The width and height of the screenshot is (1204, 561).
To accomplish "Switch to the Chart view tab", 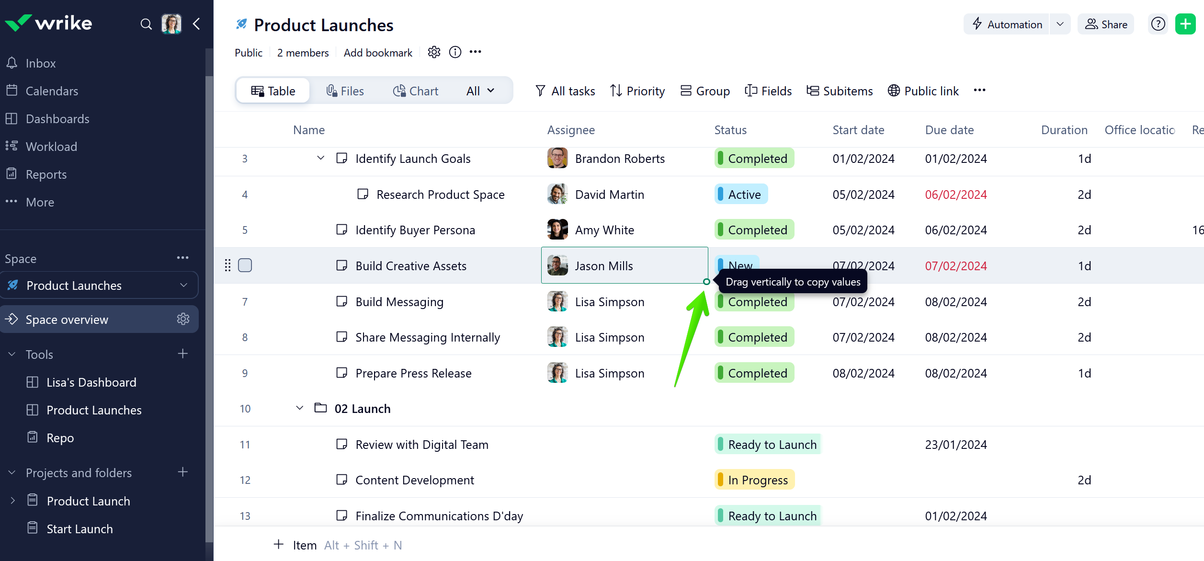I will point(416,91).
